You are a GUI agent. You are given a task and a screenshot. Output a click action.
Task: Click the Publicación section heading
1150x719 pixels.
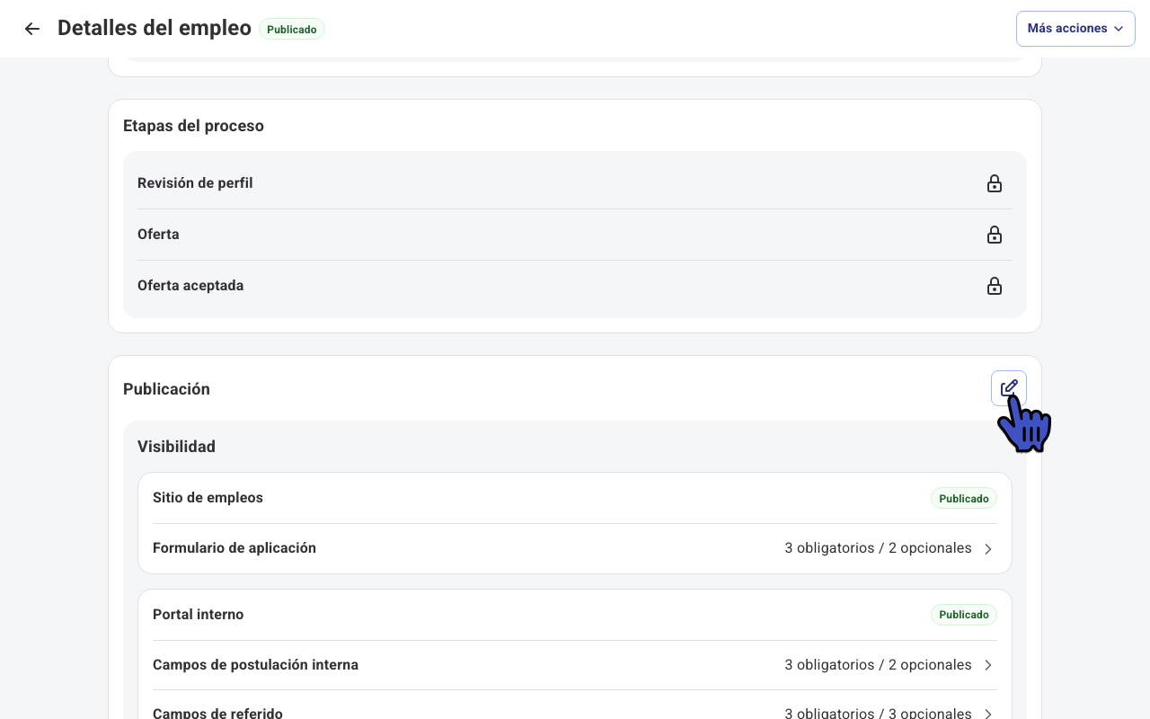[166, 389]
